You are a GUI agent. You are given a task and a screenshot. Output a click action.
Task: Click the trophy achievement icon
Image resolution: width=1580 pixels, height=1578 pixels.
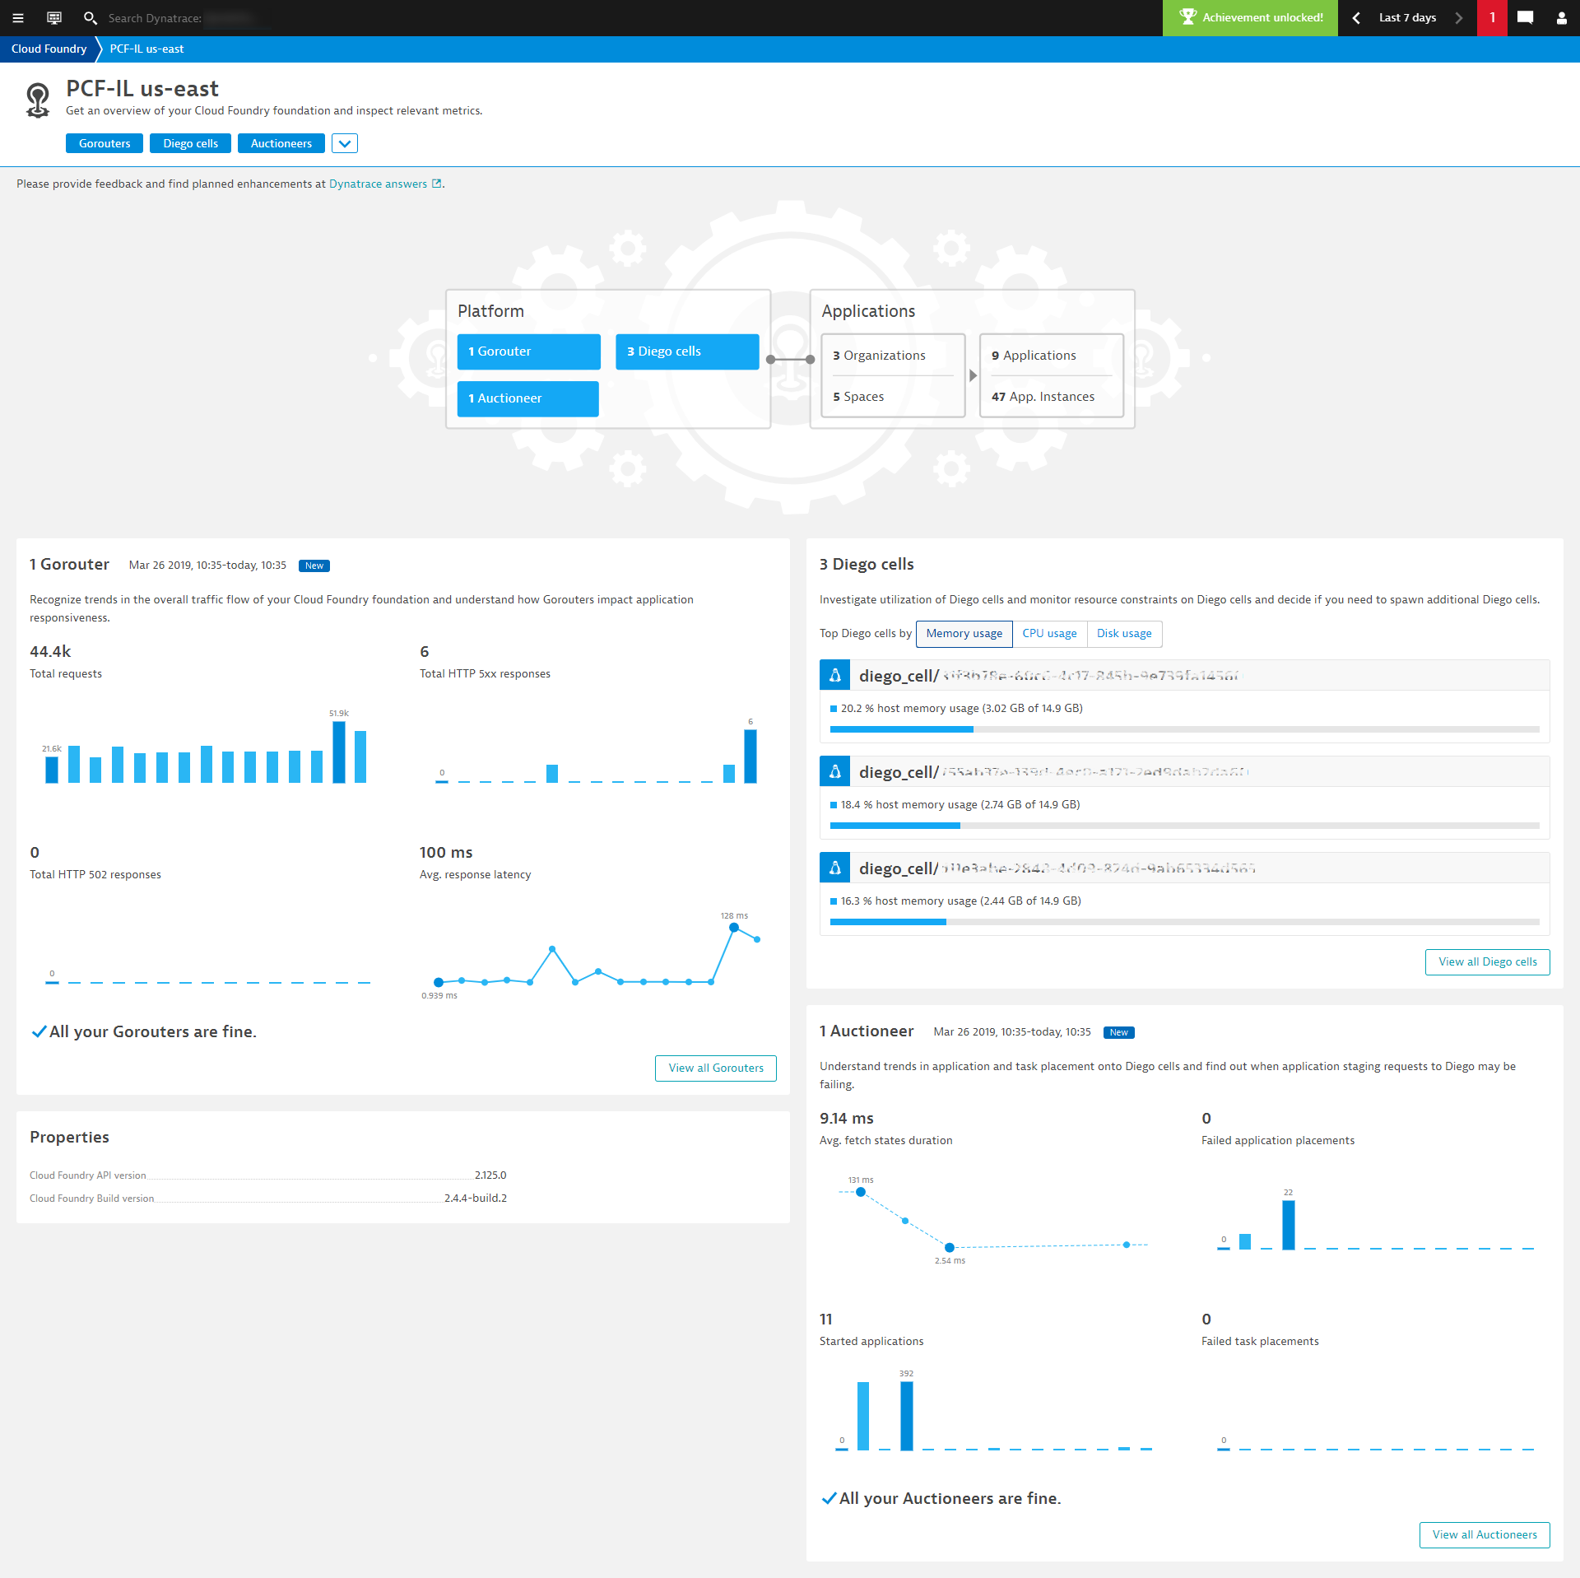[1187, 17]
